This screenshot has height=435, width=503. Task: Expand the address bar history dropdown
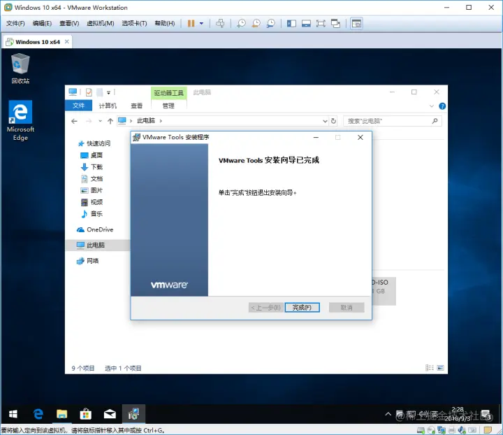click(x=325, y=121)
